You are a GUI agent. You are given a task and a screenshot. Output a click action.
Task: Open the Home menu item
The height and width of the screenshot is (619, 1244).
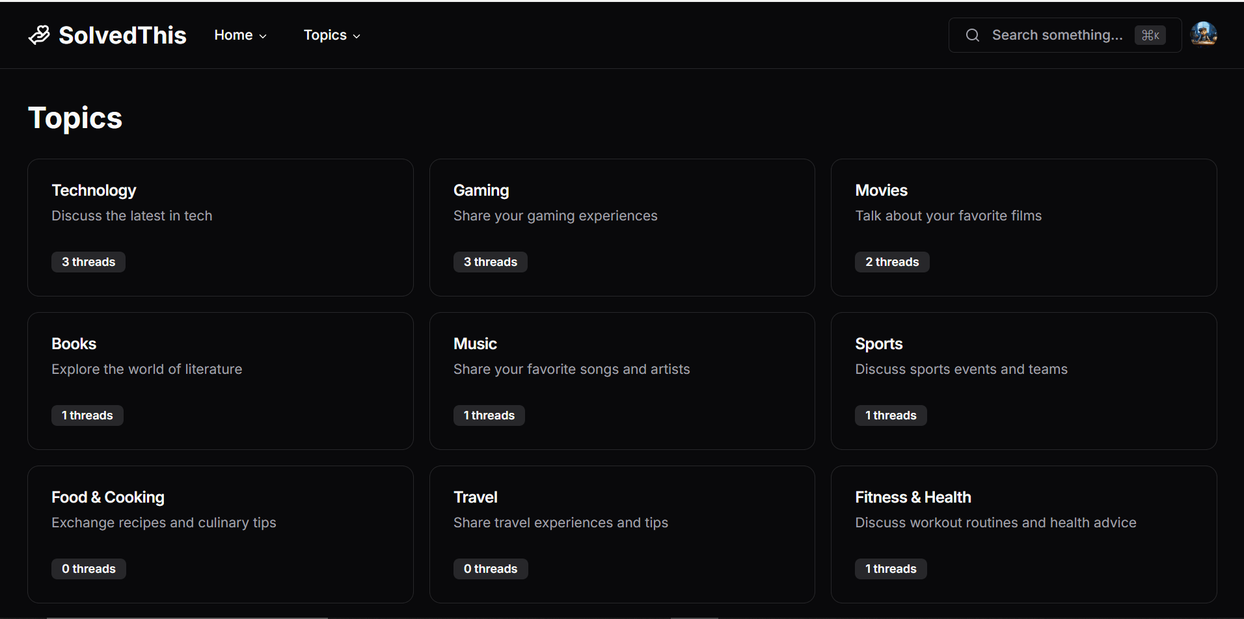[234, 35]
